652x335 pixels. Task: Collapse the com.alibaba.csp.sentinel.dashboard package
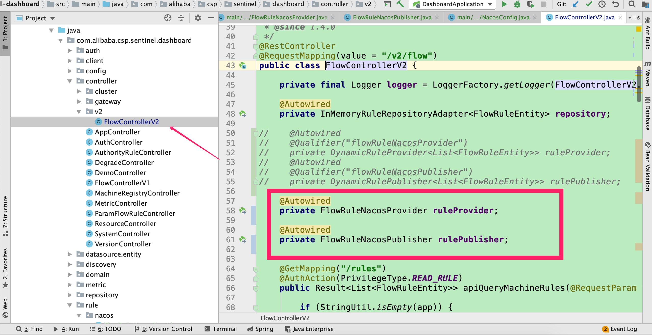[x=60, y=40]
